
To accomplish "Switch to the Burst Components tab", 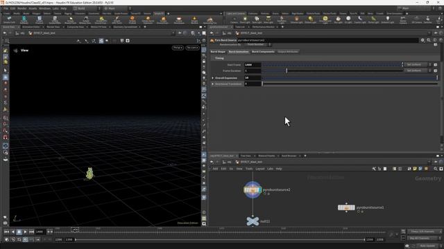I will pos(263,52).
